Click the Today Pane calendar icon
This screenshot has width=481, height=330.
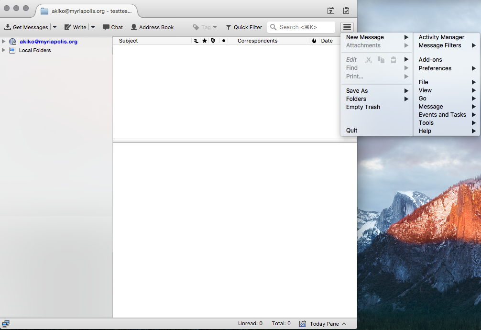tap(303, 323)
